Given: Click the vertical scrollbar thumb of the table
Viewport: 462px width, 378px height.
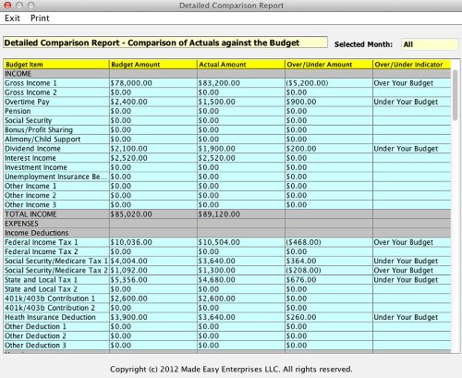Looking at the screenshot, I should (x=455, y=95).
